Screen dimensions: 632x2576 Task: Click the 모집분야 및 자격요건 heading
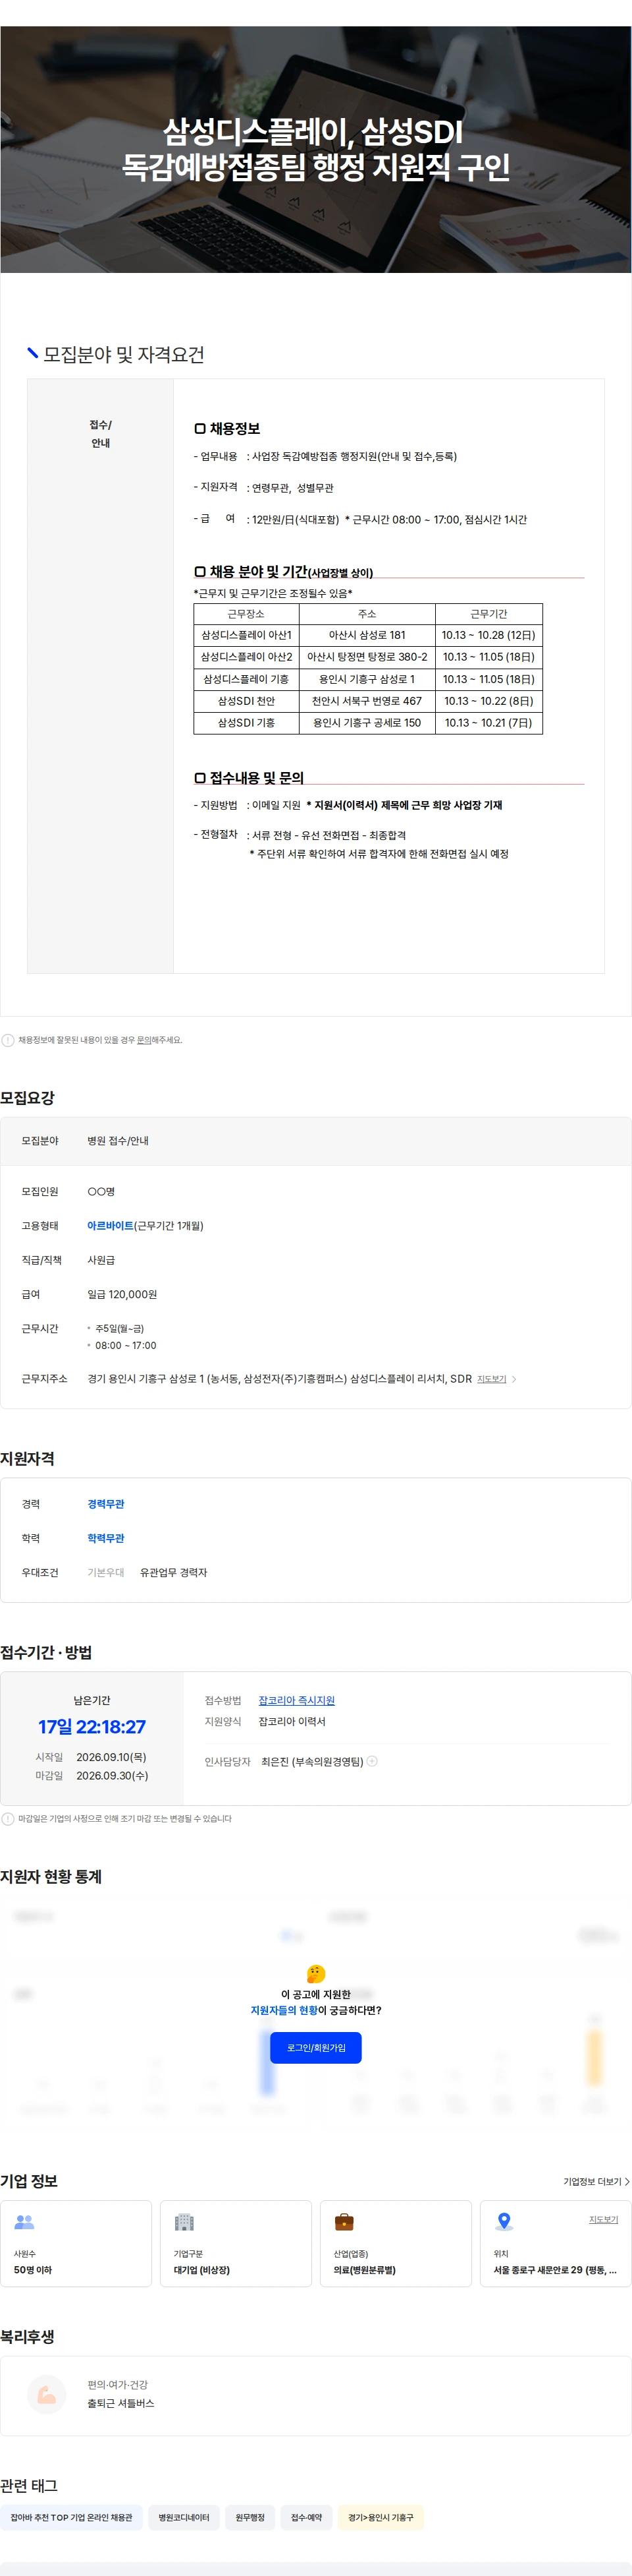tap(124, 354)
